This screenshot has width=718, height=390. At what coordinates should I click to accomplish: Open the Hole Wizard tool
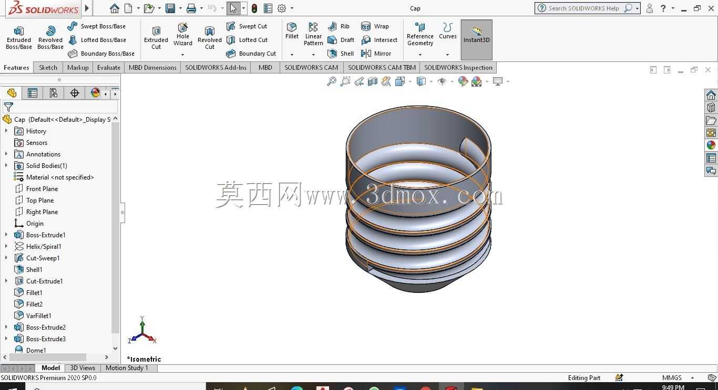[x=183, y=35]
